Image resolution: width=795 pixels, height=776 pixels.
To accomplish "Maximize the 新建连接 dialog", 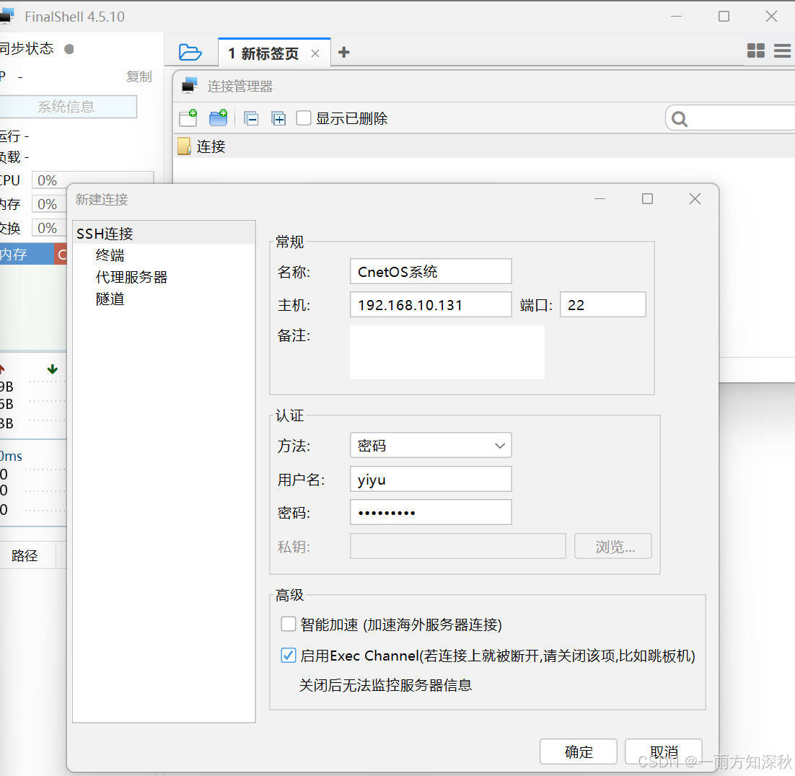I will pos(647,199).
